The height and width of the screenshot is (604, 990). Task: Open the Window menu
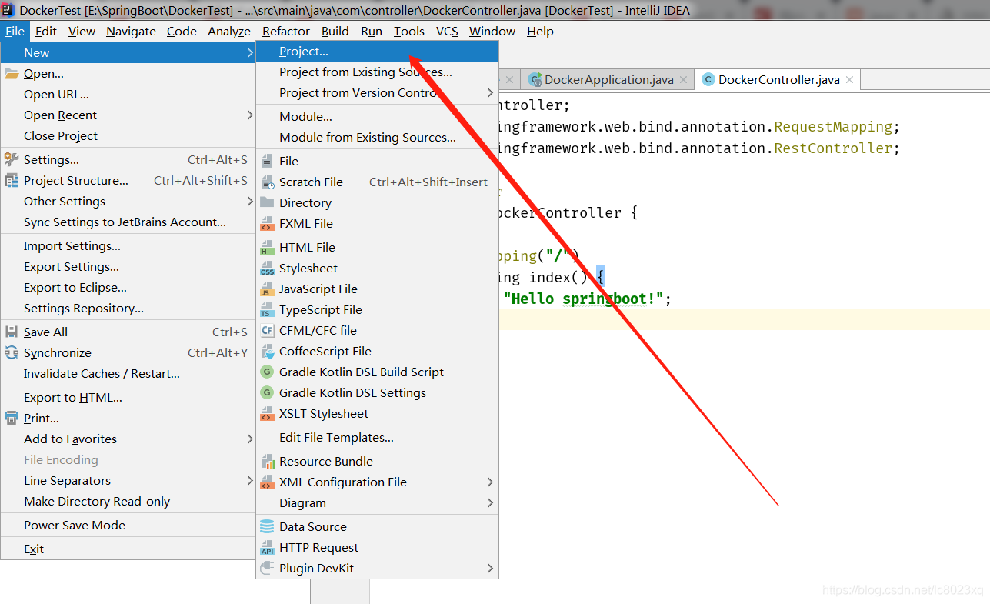pos(492,31)
